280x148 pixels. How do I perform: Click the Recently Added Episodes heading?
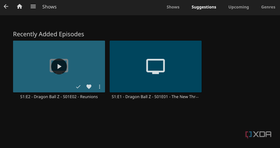pyautogui.click(x=48, y=34)
